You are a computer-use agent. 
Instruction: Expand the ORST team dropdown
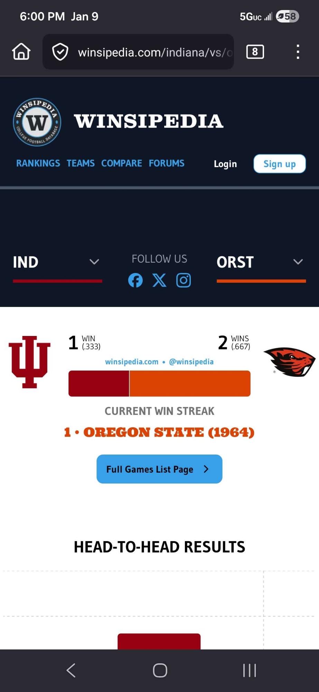pyautogui.click(x=298, y=262)
